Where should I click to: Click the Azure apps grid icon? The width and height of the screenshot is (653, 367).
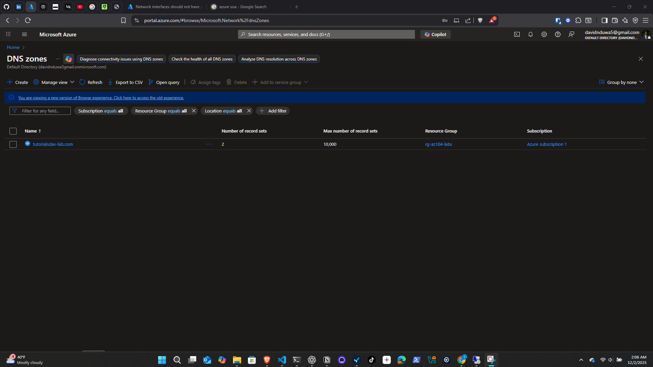pyautogui.click(x=8, y=34)
